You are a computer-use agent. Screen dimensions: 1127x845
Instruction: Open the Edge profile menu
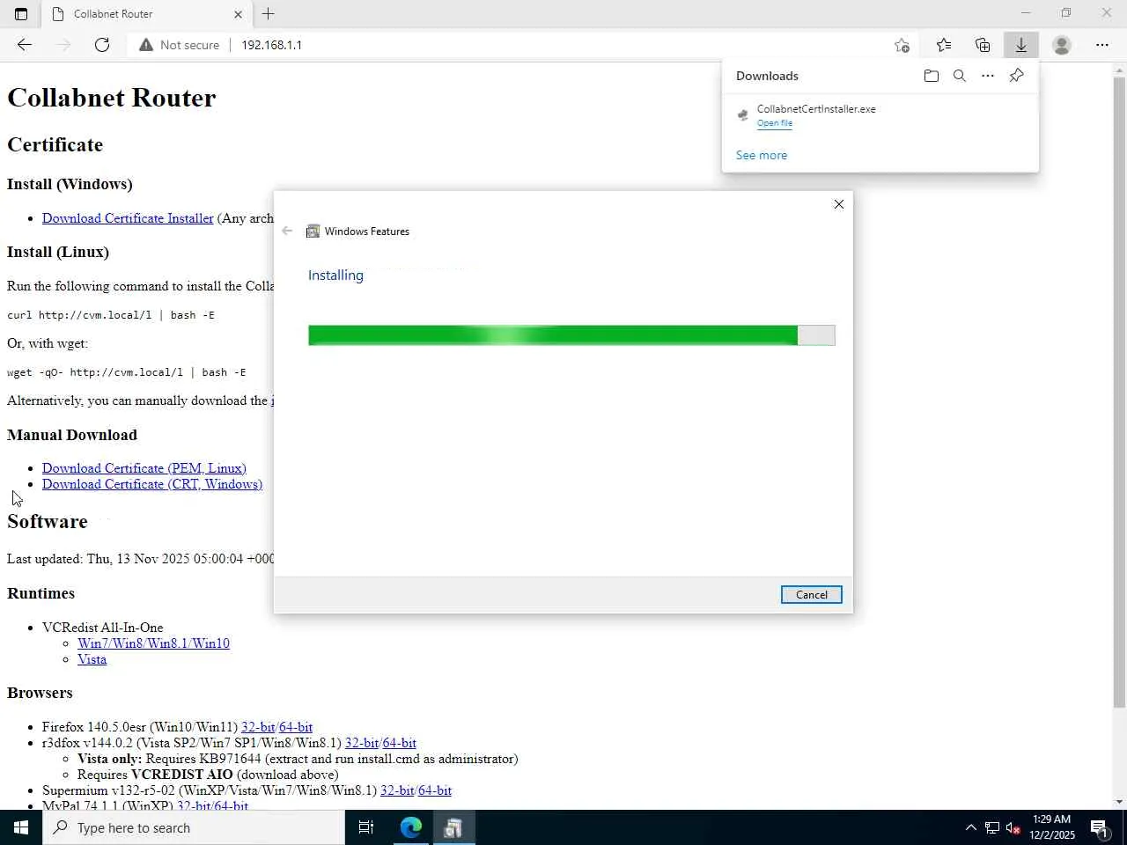[1062, 45]
